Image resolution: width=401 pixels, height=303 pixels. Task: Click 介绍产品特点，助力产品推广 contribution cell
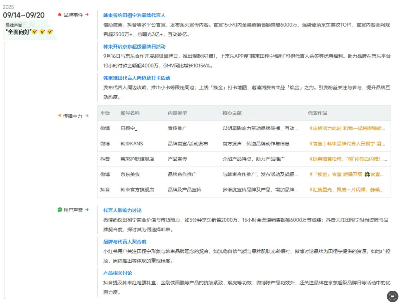254,159
